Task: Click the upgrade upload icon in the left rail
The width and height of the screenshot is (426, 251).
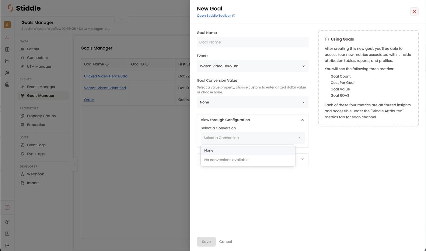Action: pos(7,208)
